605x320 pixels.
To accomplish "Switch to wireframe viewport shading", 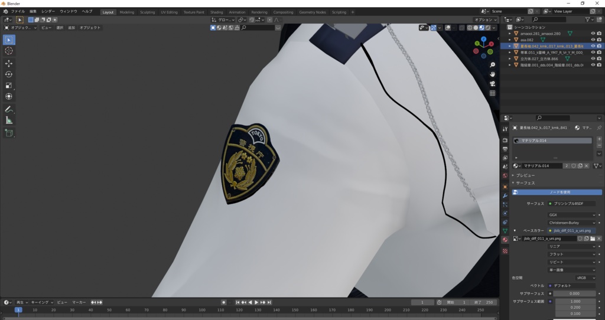I will (x=470, y=28).
